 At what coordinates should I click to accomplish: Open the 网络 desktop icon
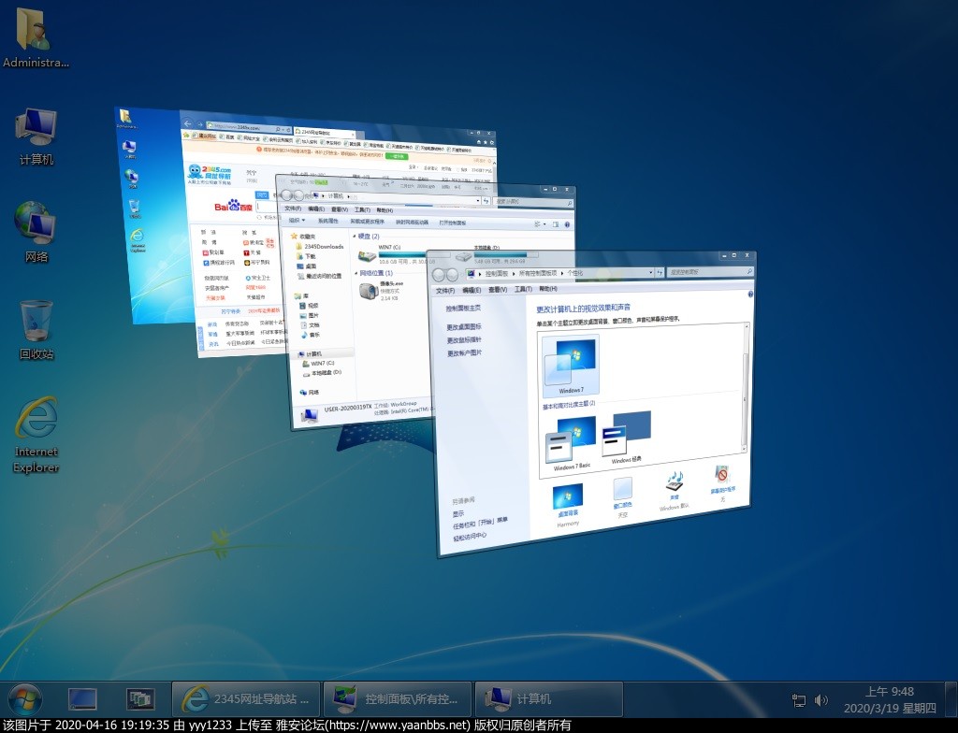click(36, 232)
